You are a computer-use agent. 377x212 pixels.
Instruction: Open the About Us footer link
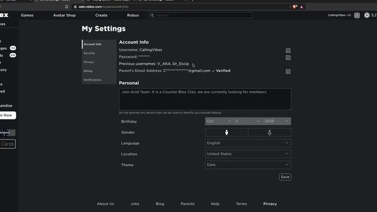click(105, 204)
